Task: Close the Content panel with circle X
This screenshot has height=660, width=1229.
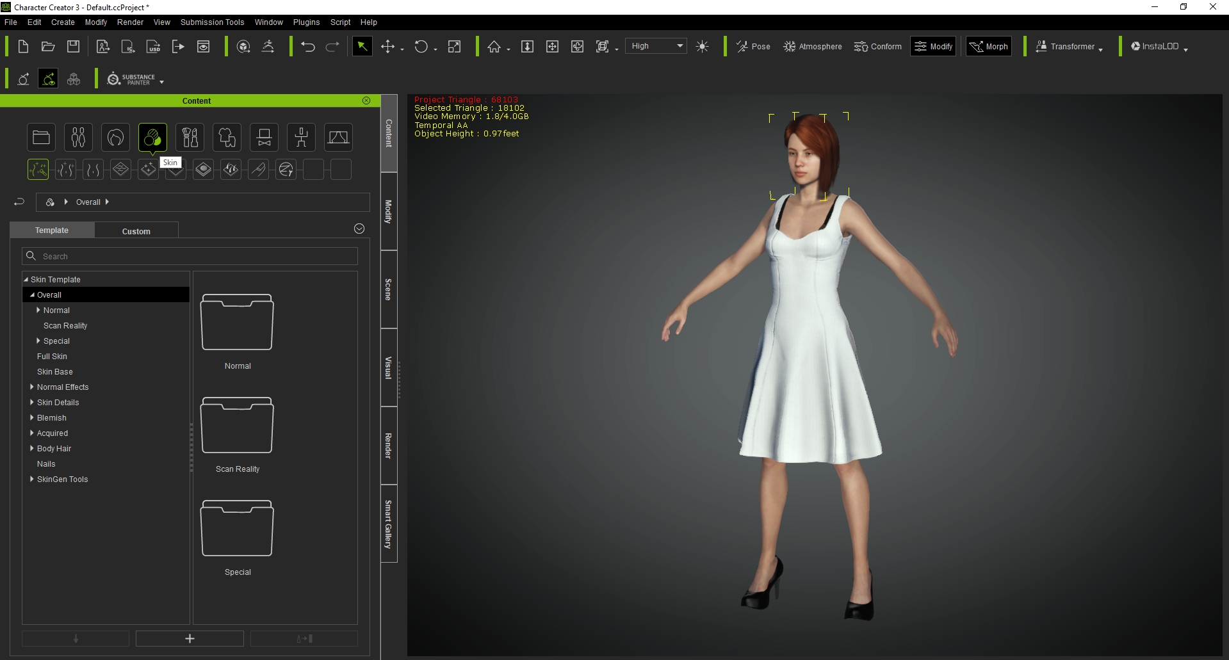Action: (366, 101)
